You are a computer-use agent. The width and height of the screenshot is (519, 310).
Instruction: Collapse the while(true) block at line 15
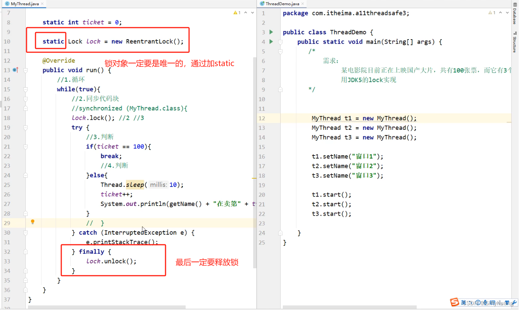(x=25, y=90)
